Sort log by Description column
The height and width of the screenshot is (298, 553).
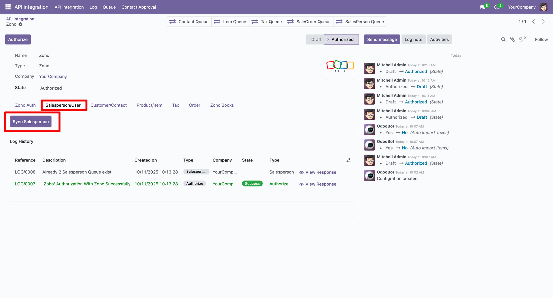[54, 160]
